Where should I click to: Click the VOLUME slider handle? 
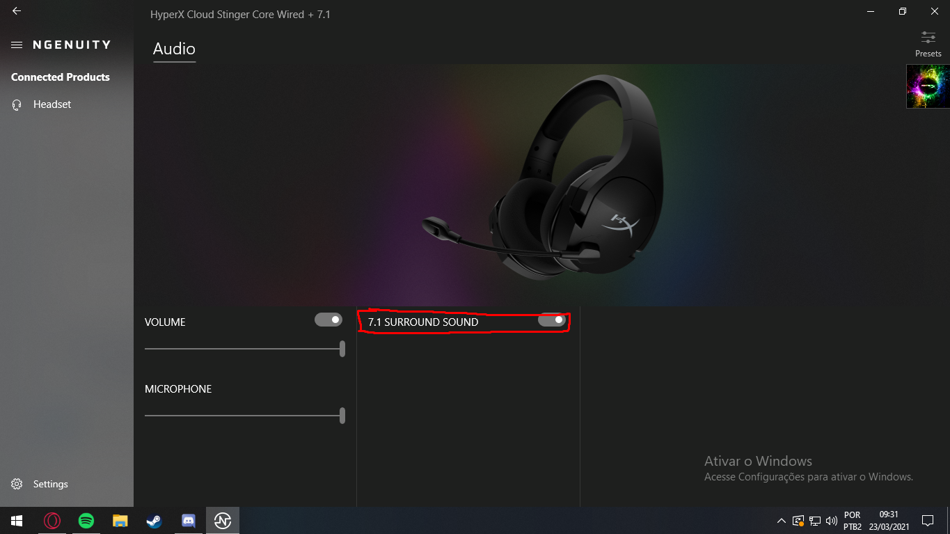[342, 349]
